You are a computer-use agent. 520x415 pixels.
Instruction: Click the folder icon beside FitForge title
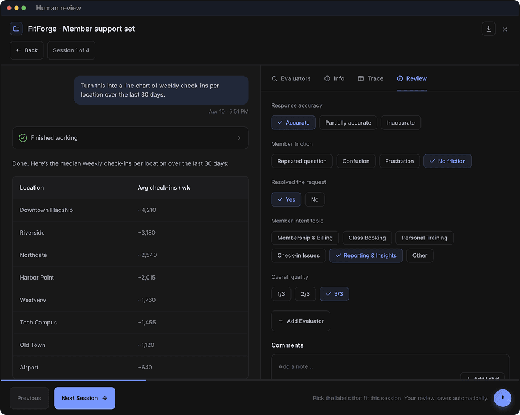point(16,29)
